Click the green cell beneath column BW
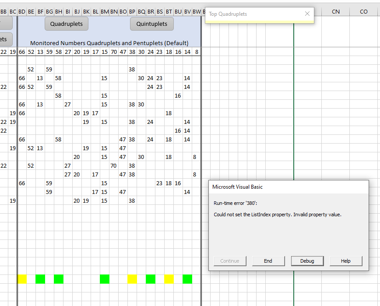This screenshot has width=380, height=306. click(187, 279)
